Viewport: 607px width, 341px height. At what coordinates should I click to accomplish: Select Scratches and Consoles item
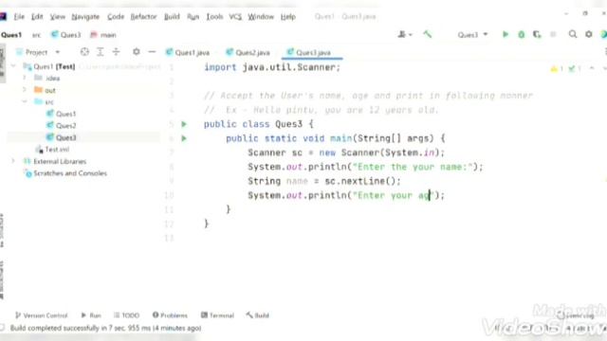65,173
